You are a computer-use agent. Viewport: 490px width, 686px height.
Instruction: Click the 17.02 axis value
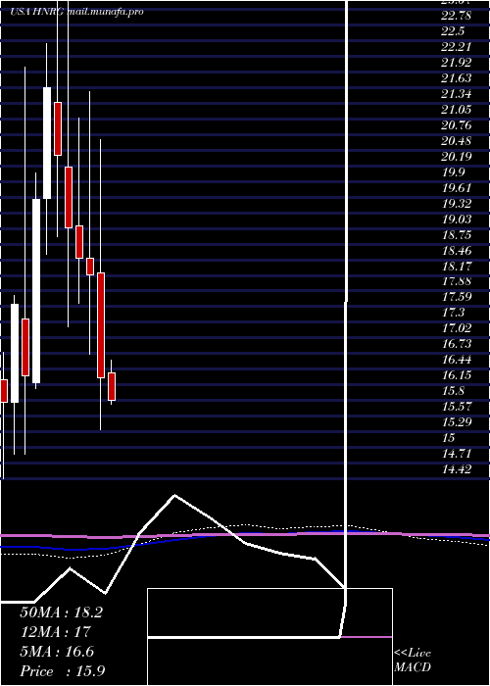457,328
